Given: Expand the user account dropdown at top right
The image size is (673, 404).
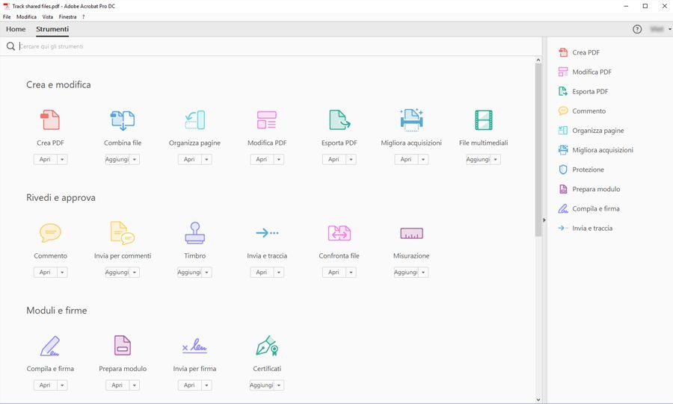Looking at the screenshot, I should point(669,29).
